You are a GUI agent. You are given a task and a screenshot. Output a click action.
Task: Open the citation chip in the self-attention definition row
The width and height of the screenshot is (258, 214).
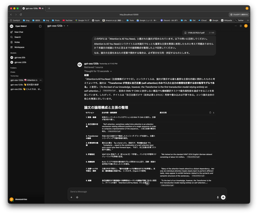click(x=114, y=131)
